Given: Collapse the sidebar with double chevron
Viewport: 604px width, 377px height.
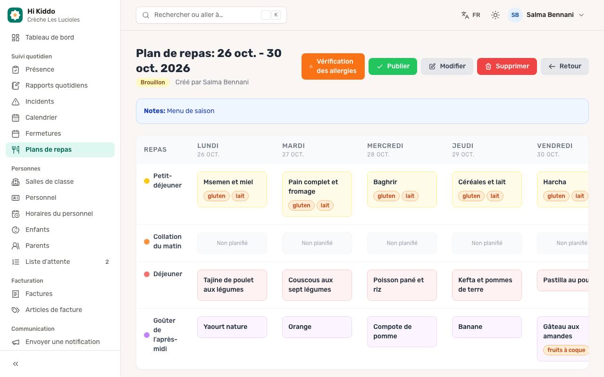Looking at the screenshot, I should click(x=16, y=364).
